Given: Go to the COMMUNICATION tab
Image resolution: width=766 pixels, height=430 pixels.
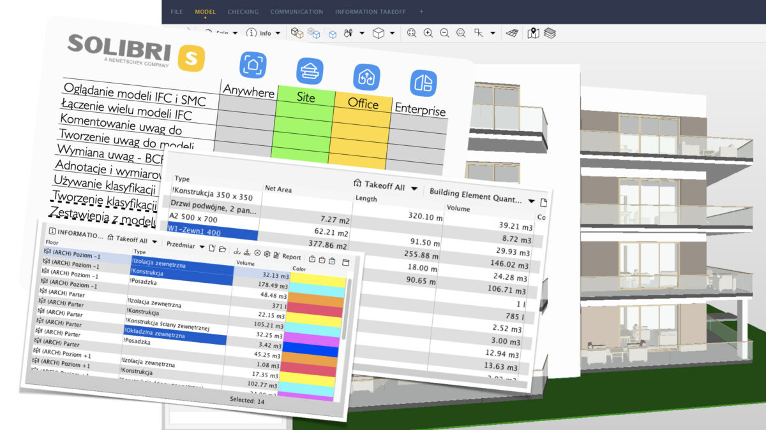Looking at the screenshot, I should click(297, 11).
